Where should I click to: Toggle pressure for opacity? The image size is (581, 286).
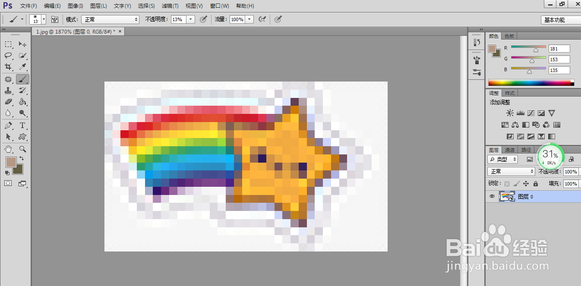[x=204, y=19]
